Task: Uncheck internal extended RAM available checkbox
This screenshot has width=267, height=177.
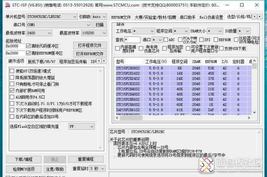Action: 12,90
